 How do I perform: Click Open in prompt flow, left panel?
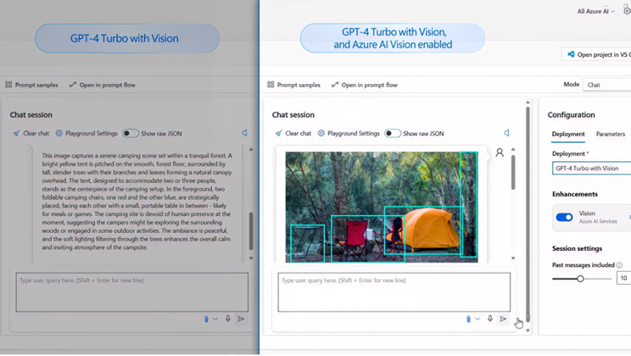tap(102, 85)
